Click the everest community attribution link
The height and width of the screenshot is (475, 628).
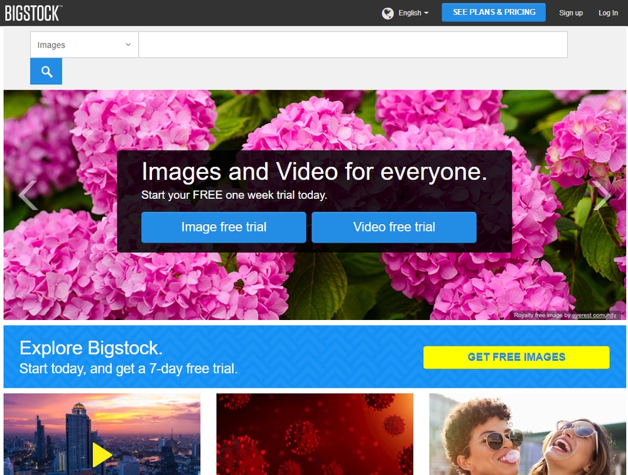pos(593,315)
